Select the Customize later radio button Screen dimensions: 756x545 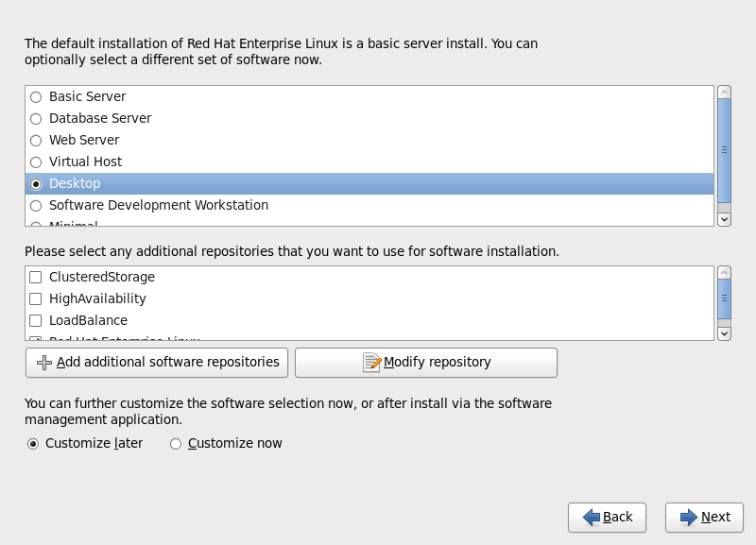click(33, 444)
